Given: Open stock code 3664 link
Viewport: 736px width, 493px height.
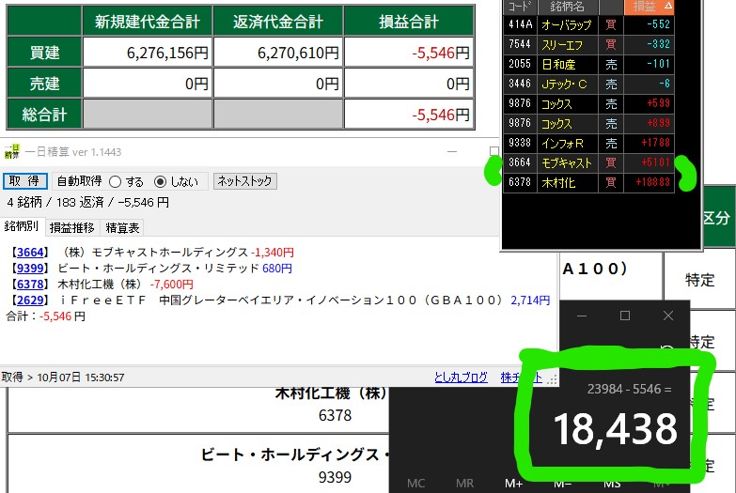Looking at the screenshot, I should click(x=29, y=253).
